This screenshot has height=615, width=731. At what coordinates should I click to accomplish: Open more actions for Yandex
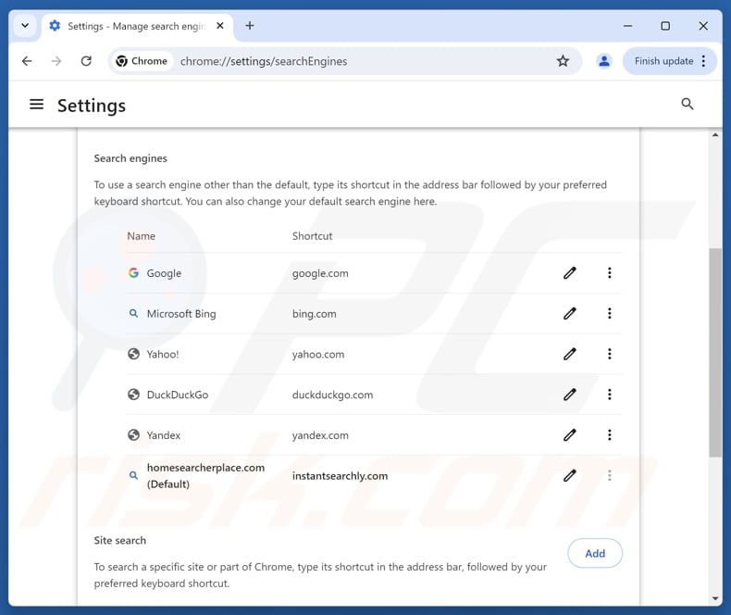[610, 434]
